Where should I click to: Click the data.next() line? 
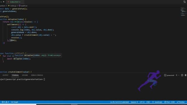tap(24, 27)
